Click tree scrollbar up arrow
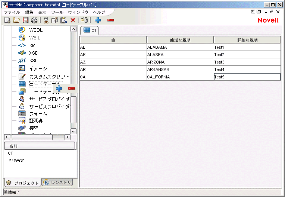The height and width of the screenshot is (197, 285). [73, 29]
